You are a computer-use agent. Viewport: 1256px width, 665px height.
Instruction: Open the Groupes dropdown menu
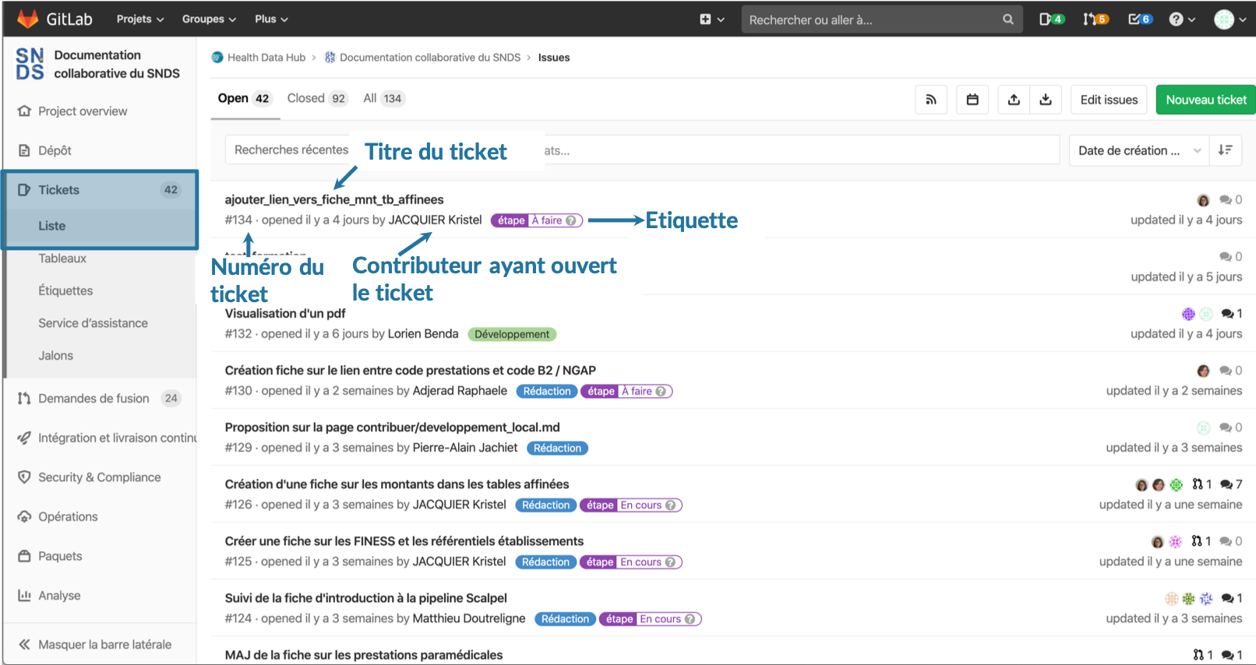[209, 19]
